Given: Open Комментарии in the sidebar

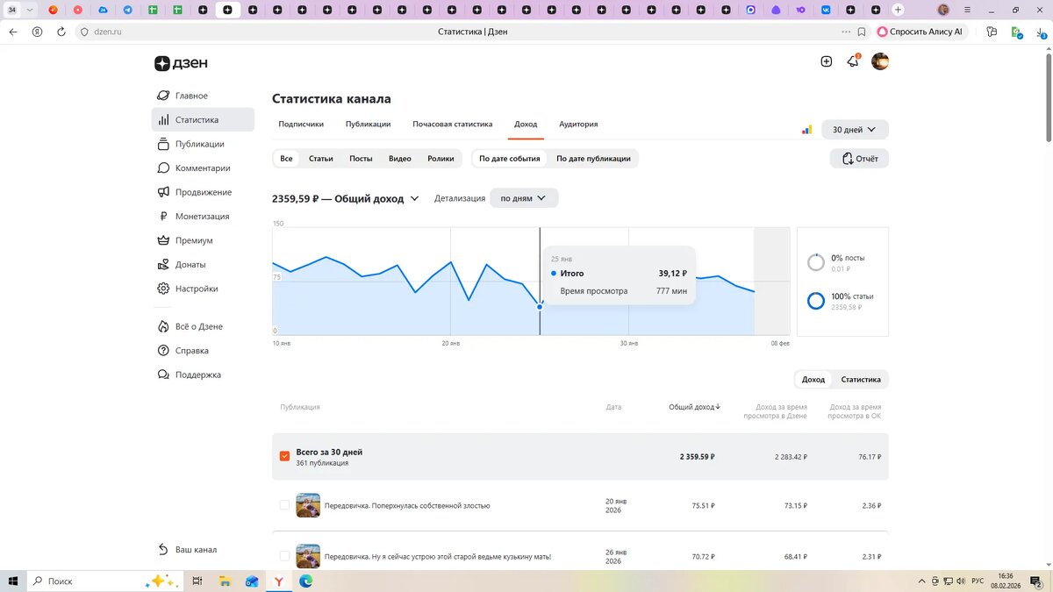Looking at the screenshot, I should tap(203, 168).
